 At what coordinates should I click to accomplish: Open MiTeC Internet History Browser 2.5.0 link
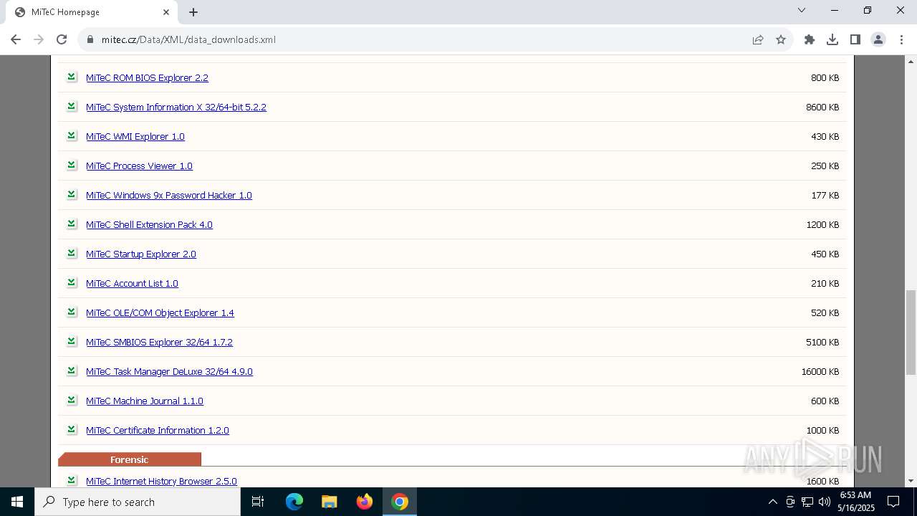pos(161,481)
